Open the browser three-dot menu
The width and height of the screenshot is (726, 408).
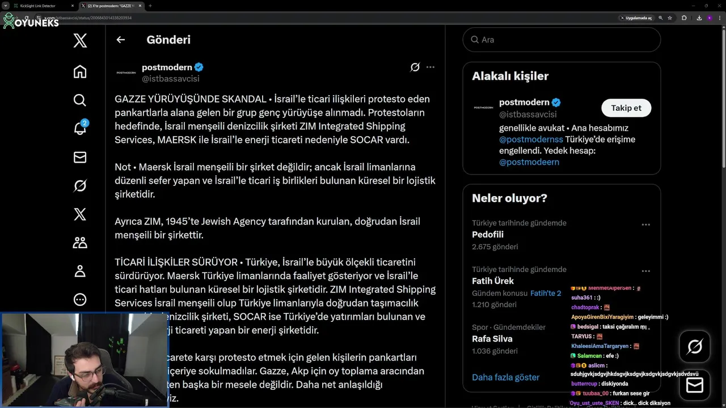[720, 18]
